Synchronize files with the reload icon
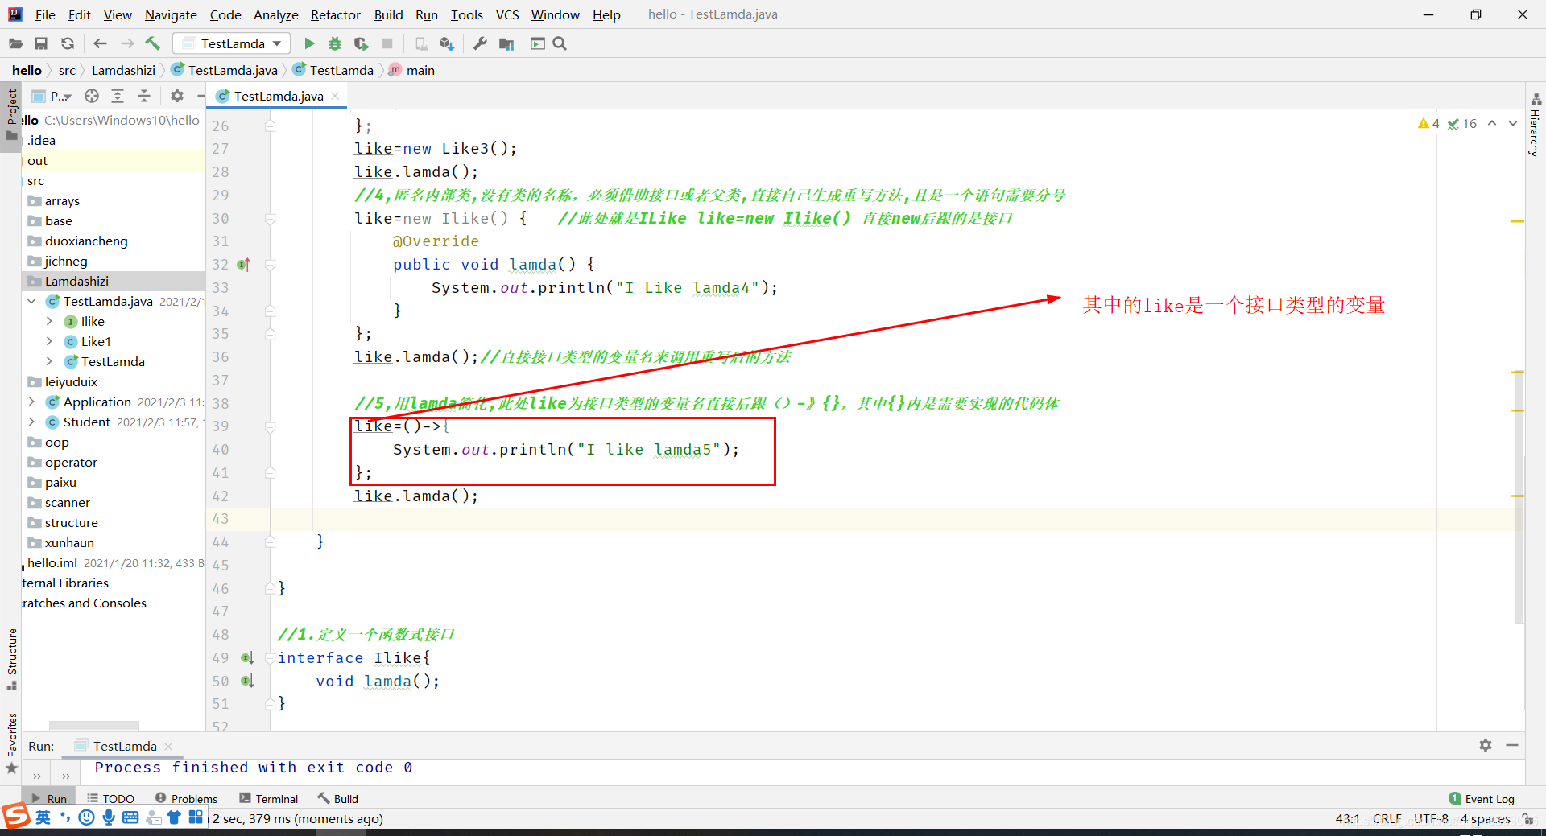The image size is (1546, 836). [x=68, y=43]
